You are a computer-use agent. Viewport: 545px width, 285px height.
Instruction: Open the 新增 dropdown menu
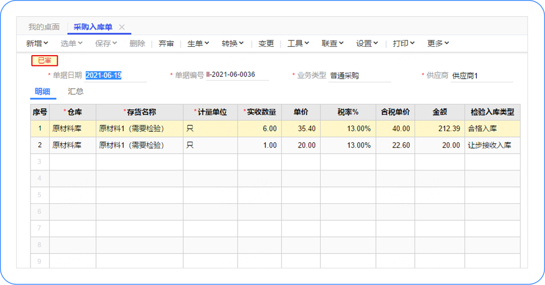pos(37,44)
